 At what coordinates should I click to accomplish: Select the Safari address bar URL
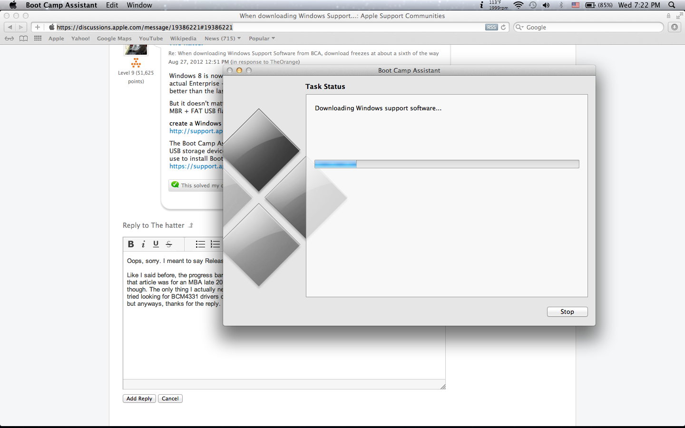click(145, 27)
